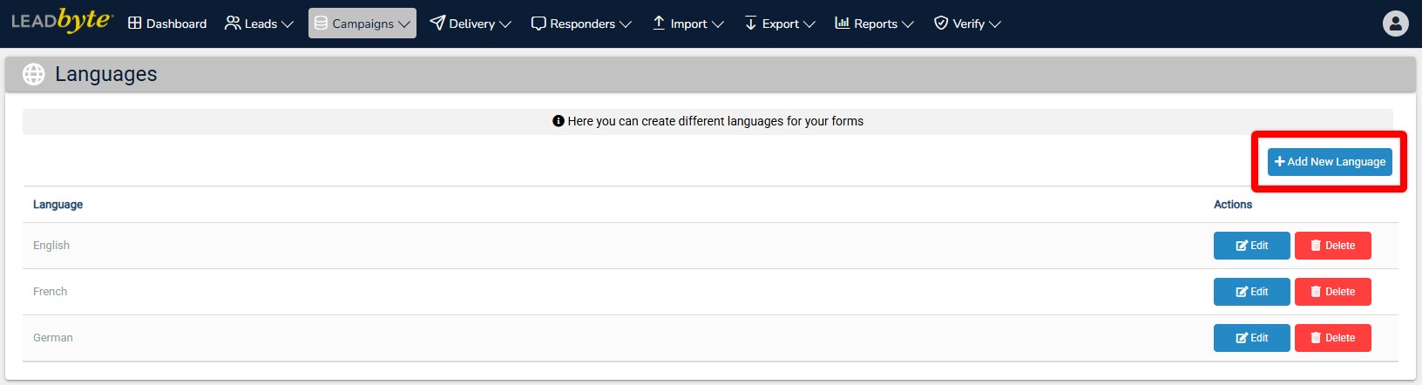Open the Import menu

(x=688, y=24)
